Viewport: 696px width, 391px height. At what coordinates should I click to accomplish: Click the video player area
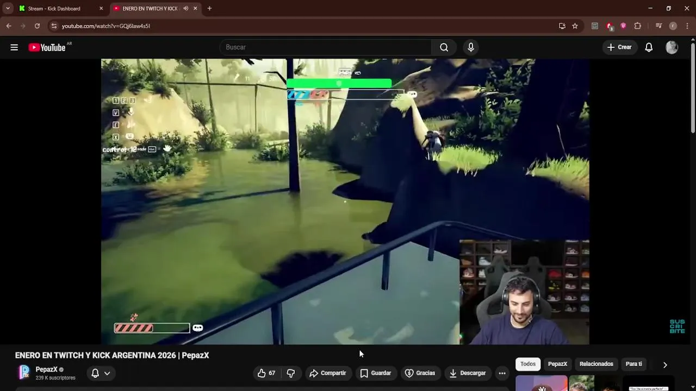(x=345, y=201)
